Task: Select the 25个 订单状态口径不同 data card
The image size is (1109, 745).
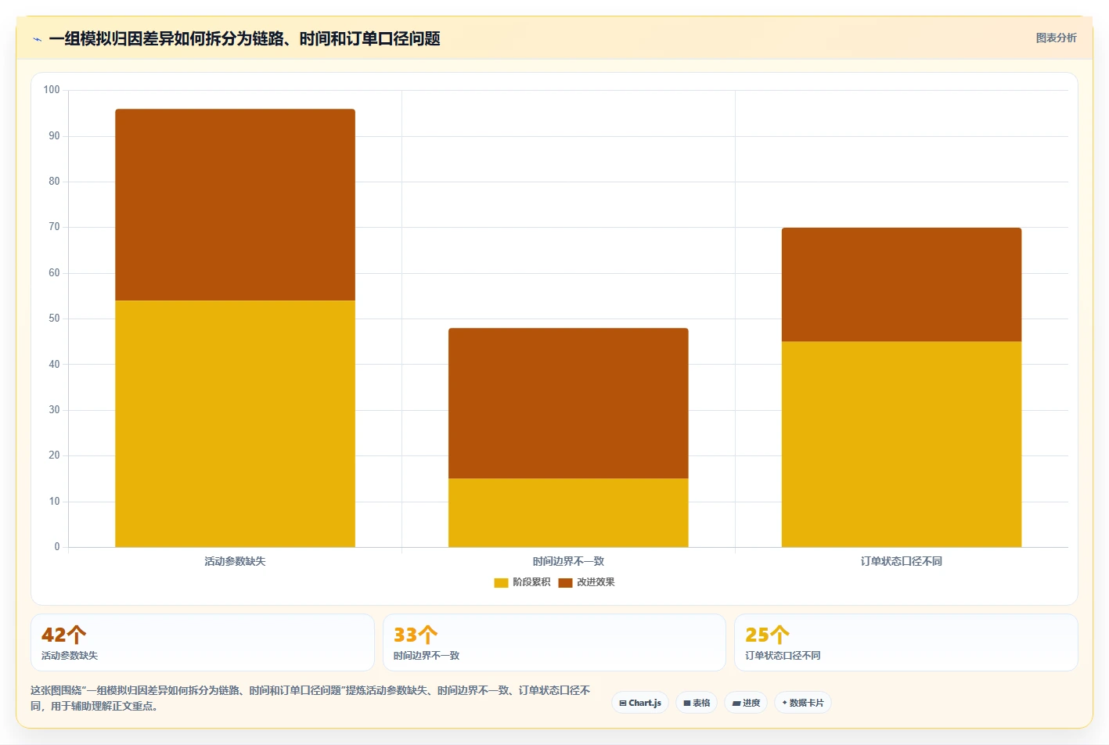Action: pos(906,642)
